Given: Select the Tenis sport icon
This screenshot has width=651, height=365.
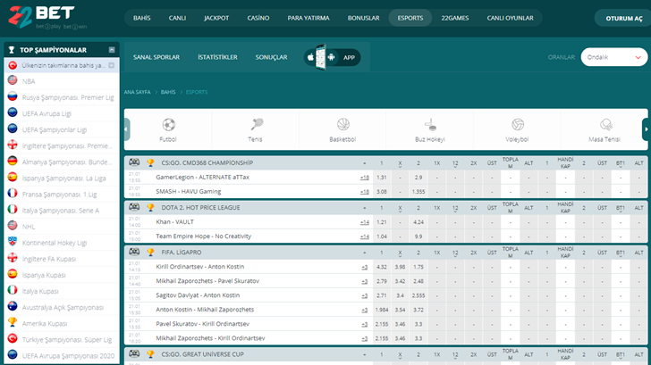Looking at the screenshot, I should (256, 124).
